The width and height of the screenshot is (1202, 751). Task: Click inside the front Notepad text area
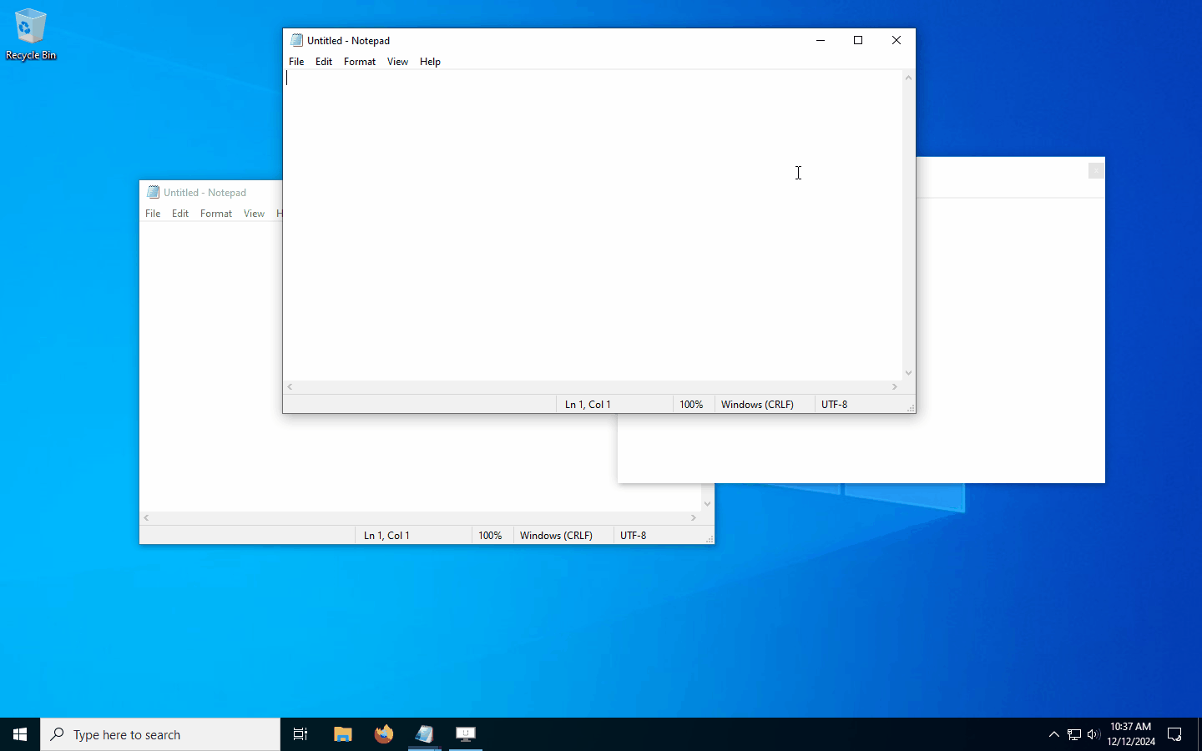pyautogui.click(x=593, y=225)
